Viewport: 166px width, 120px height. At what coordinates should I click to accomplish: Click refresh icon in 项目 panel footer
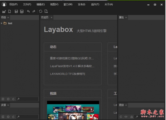[x=13, y=99]
